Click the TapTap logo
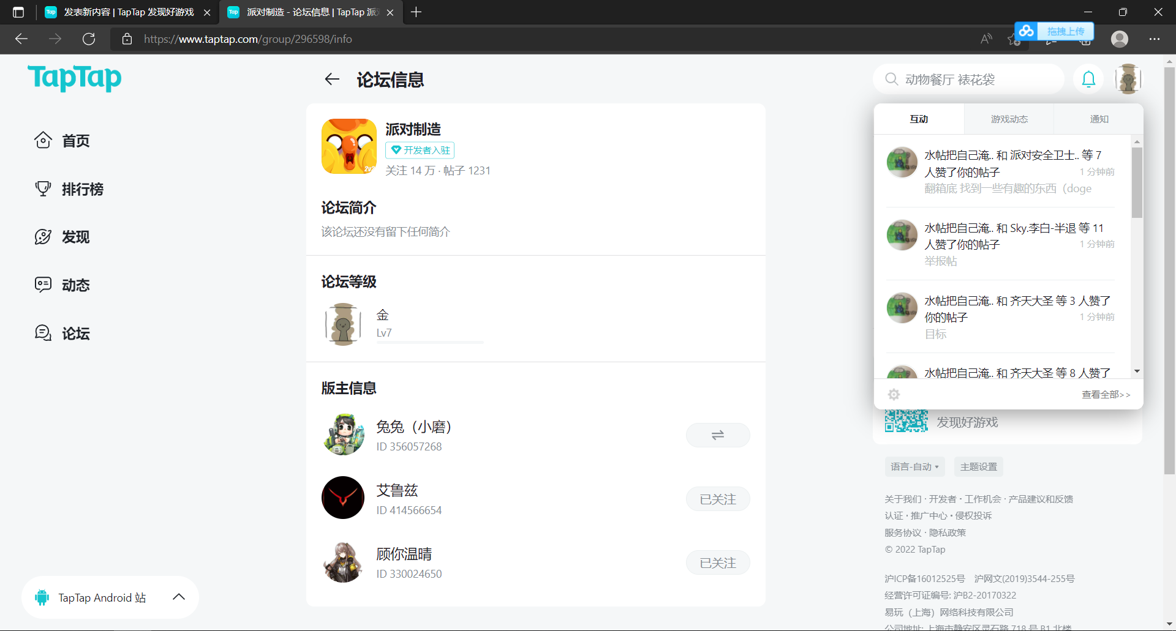 [x=75, y=78]
